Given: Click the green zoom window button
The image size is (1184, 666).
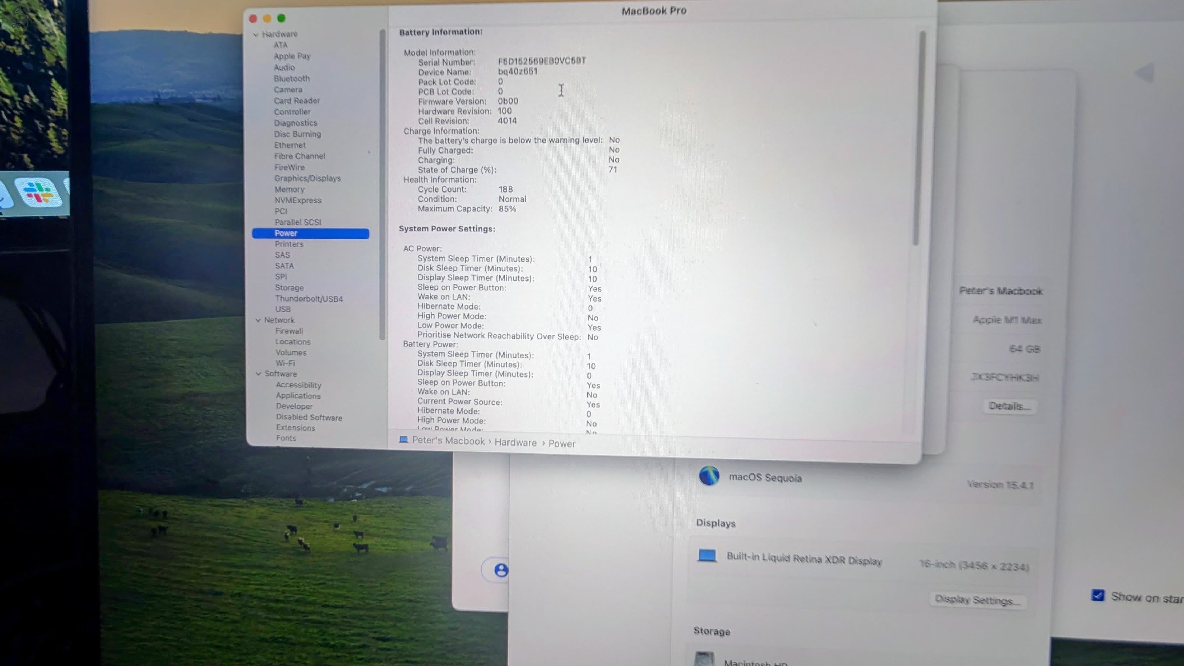Looking at the screenshot, I should [281, 19].
